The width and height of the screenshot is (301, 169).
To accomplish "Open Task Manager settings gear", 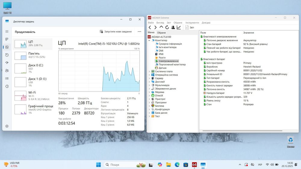I will [7, 126].
